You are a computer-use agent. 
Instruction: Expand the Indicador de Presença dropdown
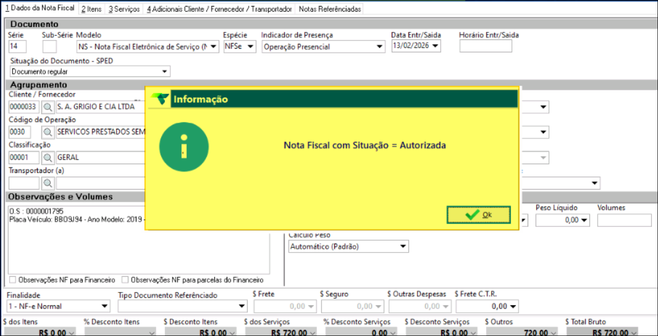tap(380, 47)
